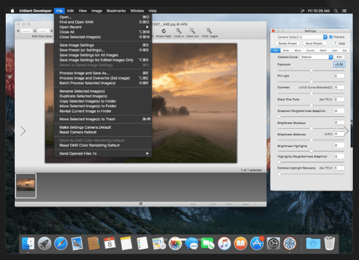Select Move Selected Image(s) to Trash
Screen dimensions: 359x260
point(103,119)
